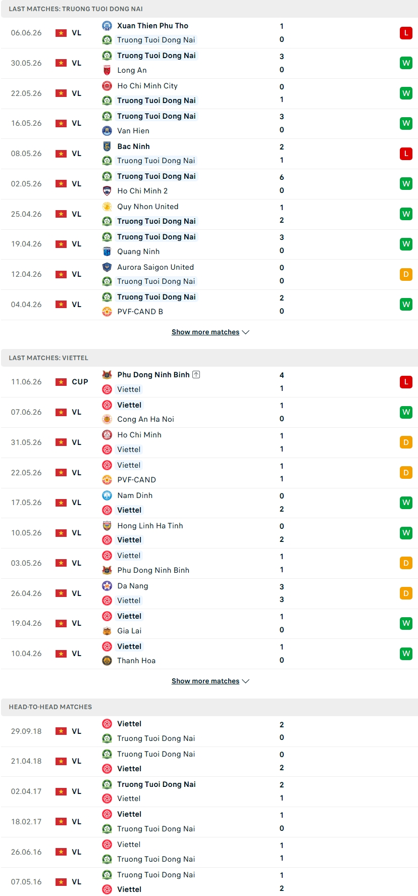Click the Gia Lai team crest
The image size is (418, 896).
pyautogui.click(x=107, y=631)
